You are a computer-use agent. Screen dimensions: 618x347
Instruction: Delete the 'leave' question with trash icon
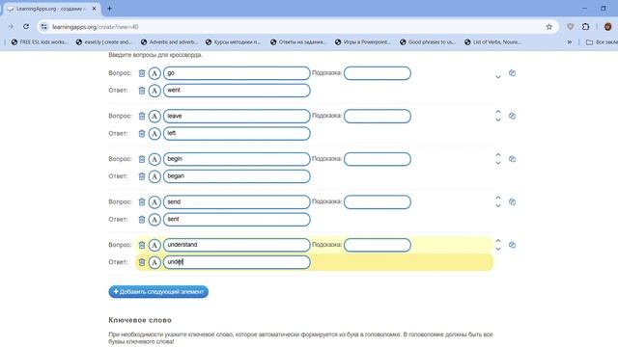point(142,116)
